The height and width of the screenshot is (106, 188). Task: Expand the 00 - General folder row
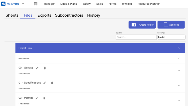(178, 71)
